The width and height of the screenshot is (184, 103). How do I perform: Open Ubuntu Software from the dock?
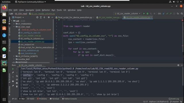[x=4, y=28]
